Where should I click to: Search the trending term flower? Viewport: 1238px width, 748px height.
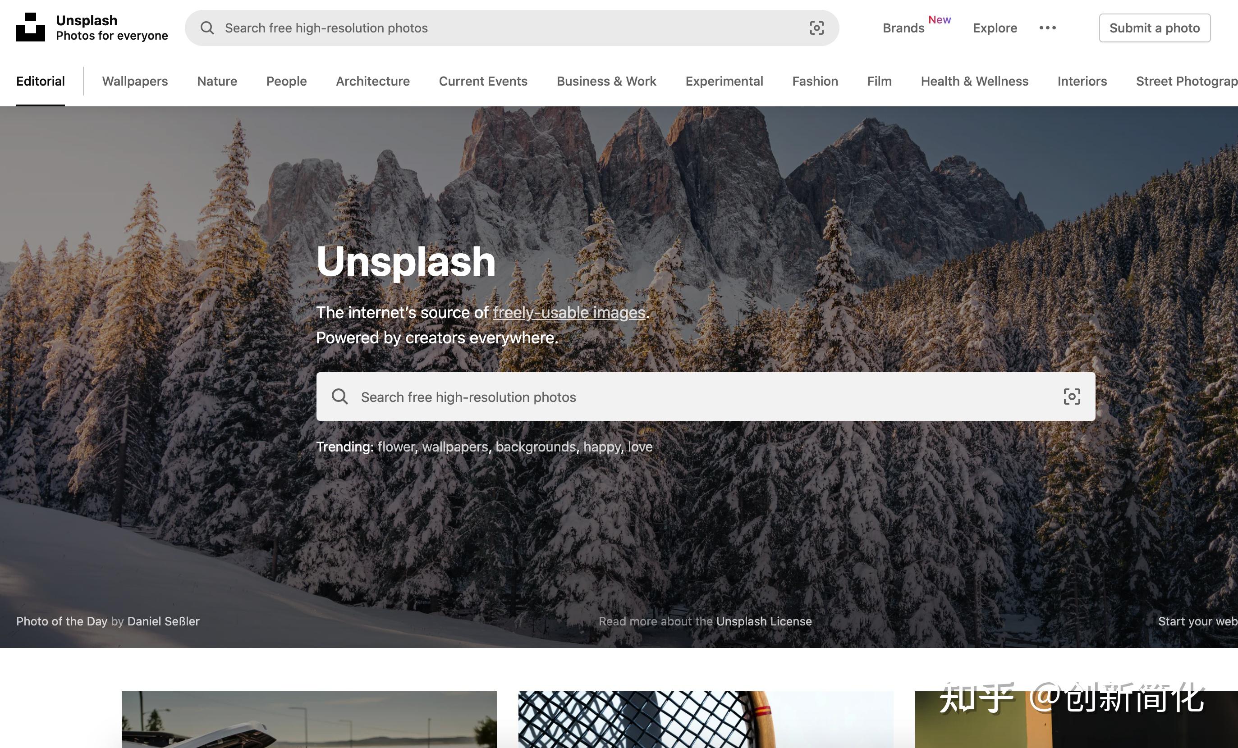tap(396, 447)
